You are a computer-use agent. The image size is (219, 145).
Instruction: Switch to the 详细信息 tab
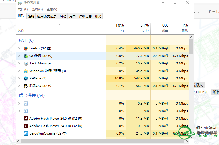(85, 16)
